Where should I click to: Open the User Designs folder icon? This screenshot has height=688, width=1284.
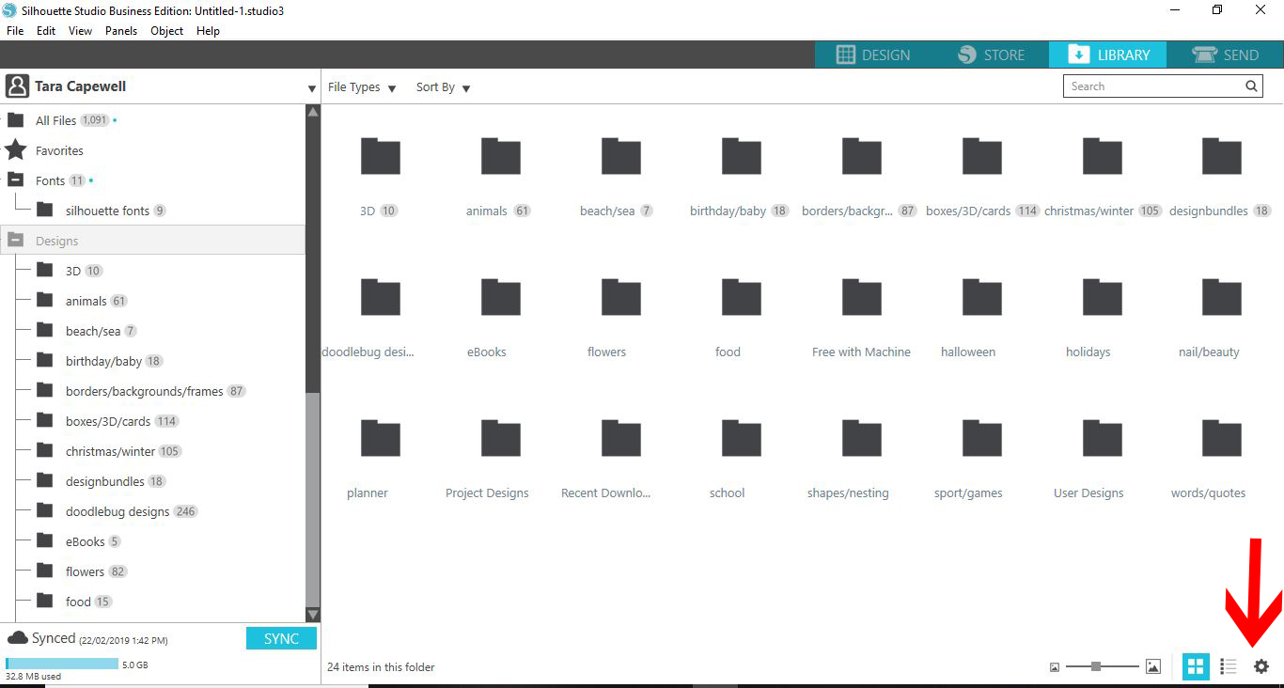pyautogui.click(x=1103, y=438)
